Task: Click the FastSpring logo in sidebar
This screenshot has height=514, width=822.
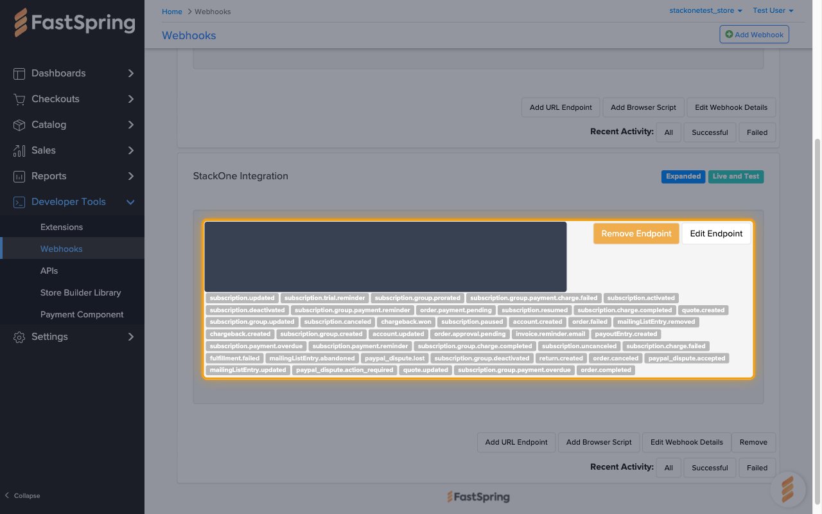Action: 74,23
